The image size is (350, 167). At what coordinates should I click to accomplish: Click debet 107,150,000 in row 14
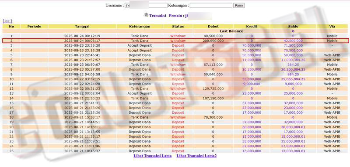click(x=213, y=98)
